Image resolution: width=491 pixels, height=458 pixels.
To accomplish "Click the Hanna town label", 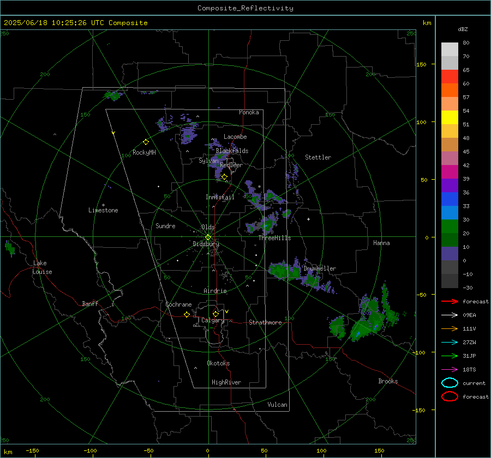I will 381,243.
